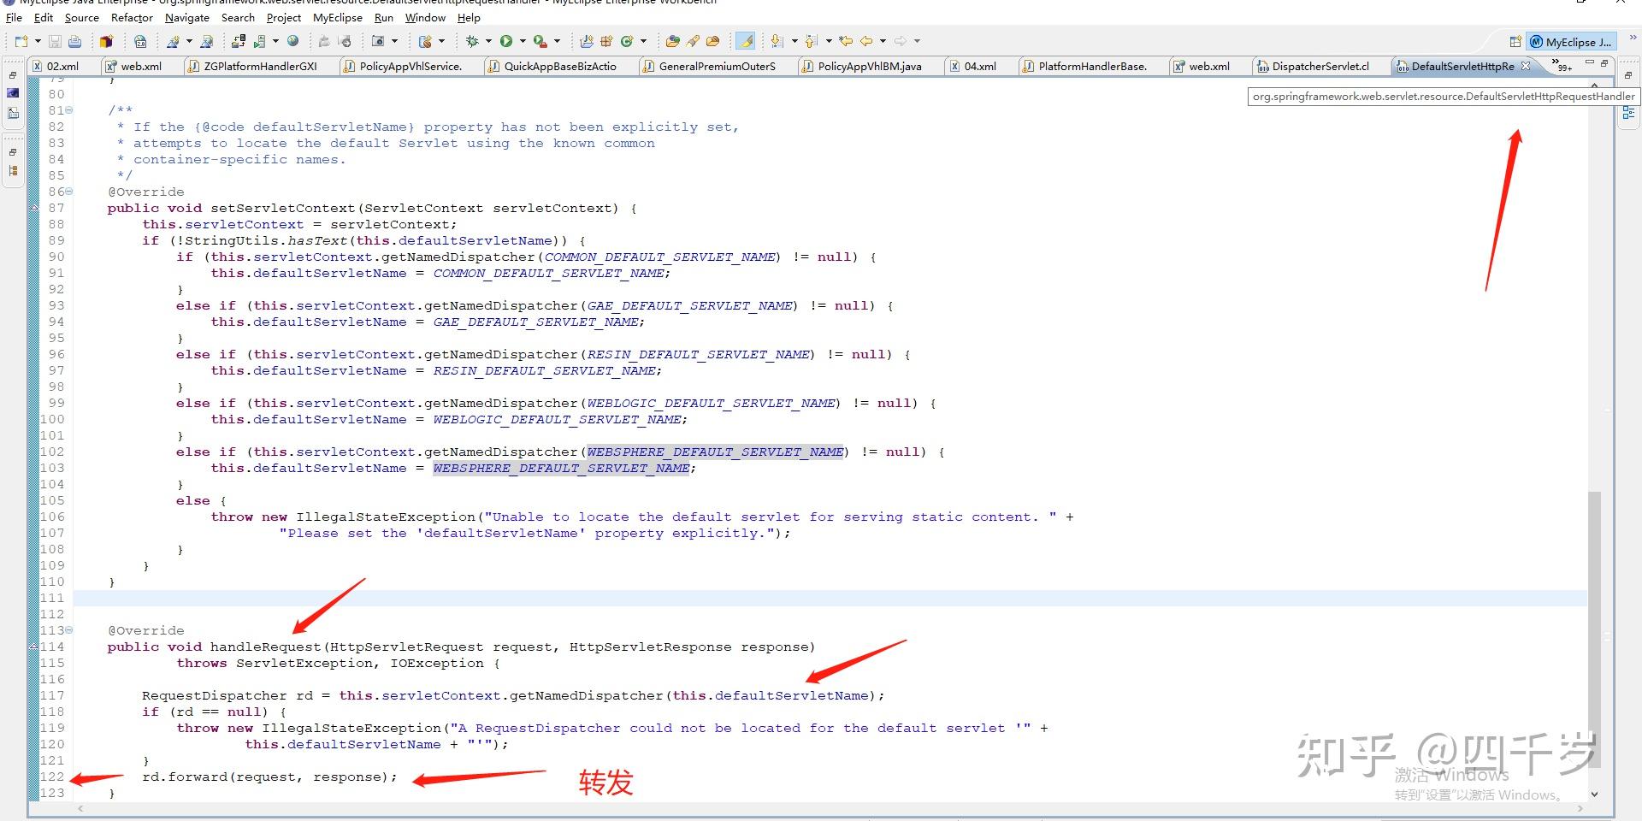
Task: Restore the top-left minimized view stack
Action: 13,75
